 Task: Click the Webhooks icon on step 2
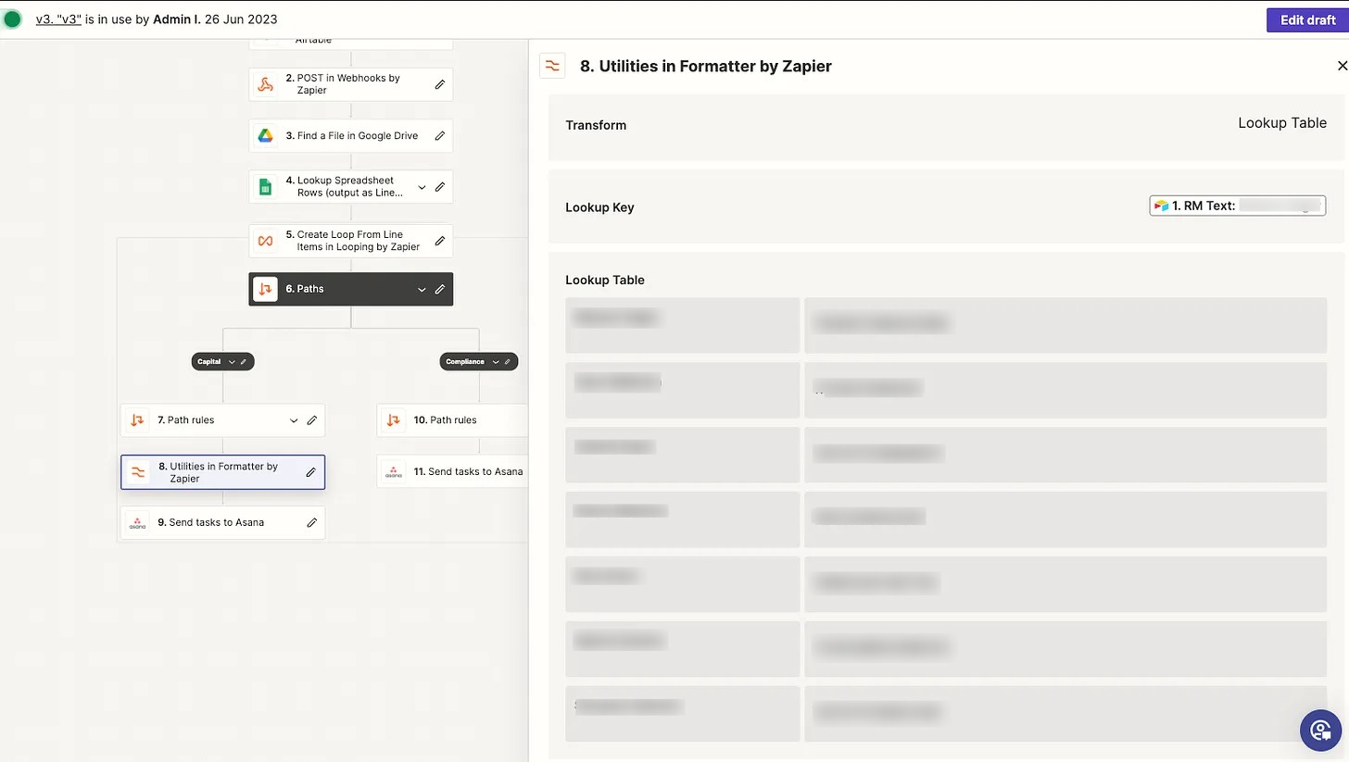click(x=265, y=84)
